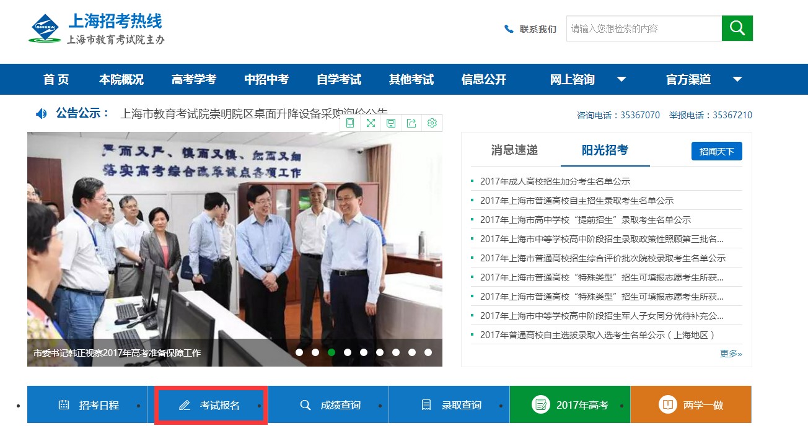Click the 招闻天下 button
This screenshot has width=808, height=431.
[x=717, y=151]
